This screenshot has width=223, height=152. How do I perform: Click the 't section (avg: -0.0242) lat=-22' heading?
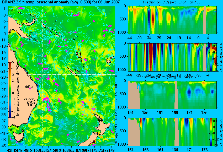pos(172,77)
